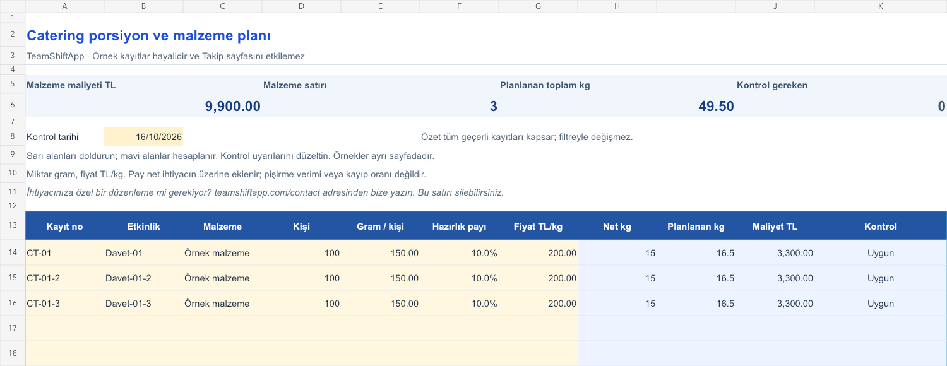Select column D header
The width and height of the screenshot is (947, 366).
301,6
